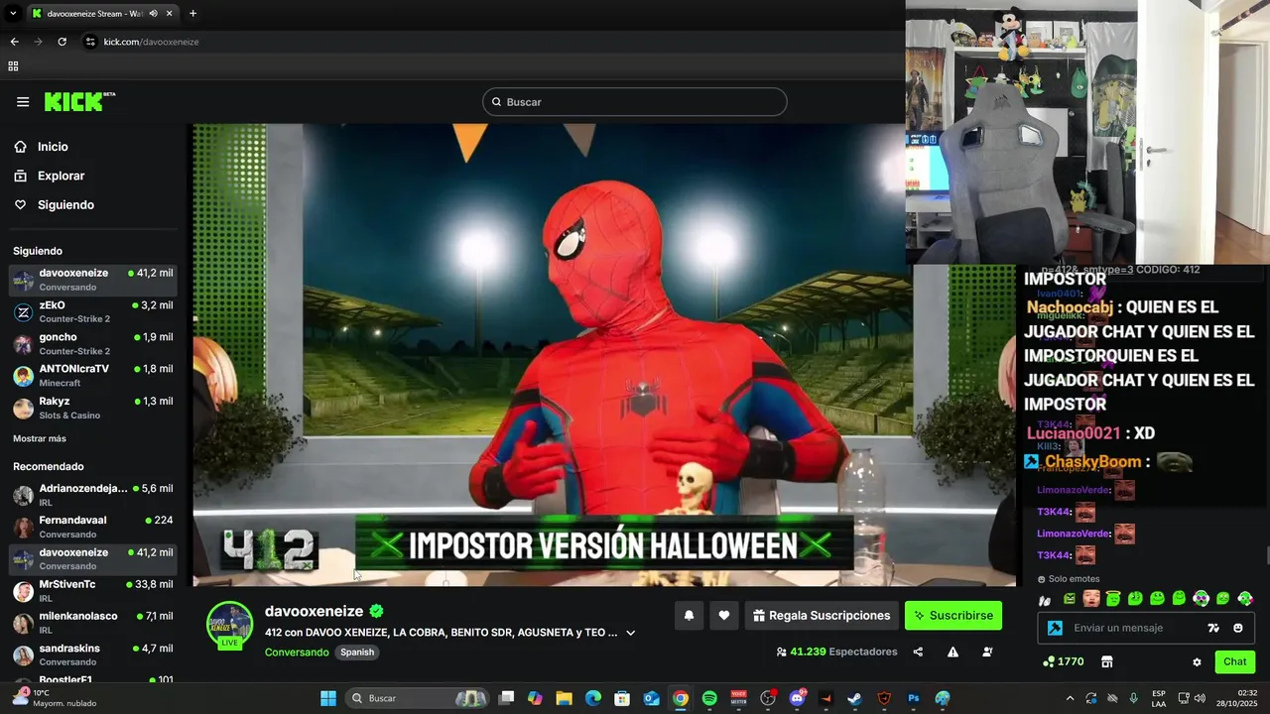Open goncho channel in sidebar
The height and width of the screenshot is (714, 1270).
coord(93,344)
